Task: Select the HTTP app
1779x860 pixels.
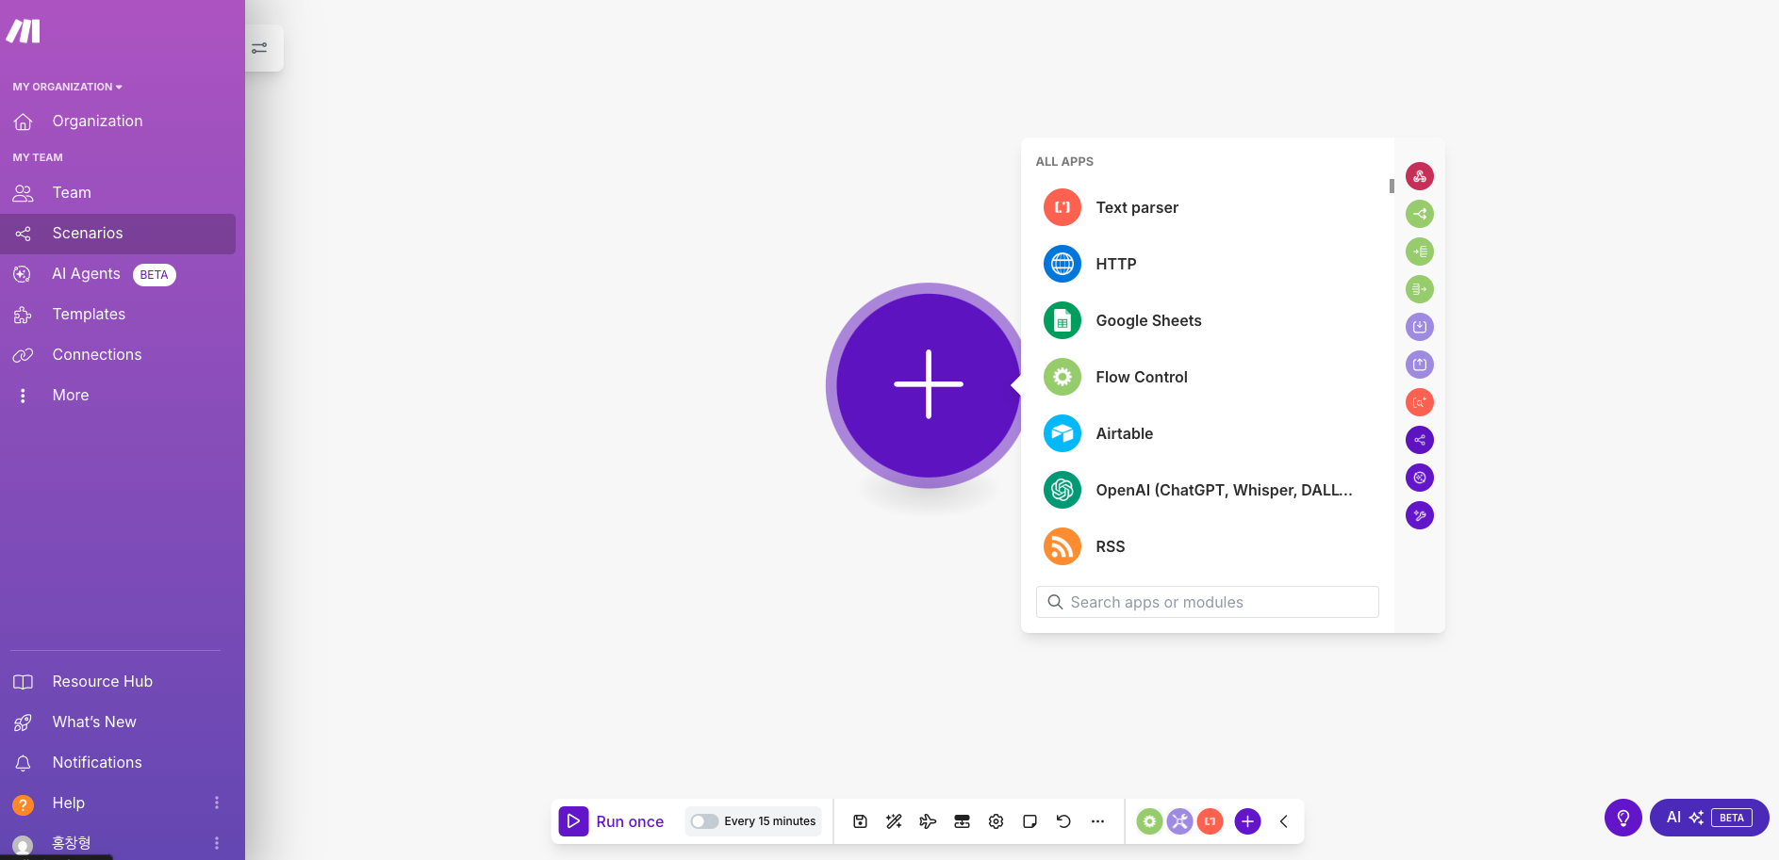Action: 1206,264
